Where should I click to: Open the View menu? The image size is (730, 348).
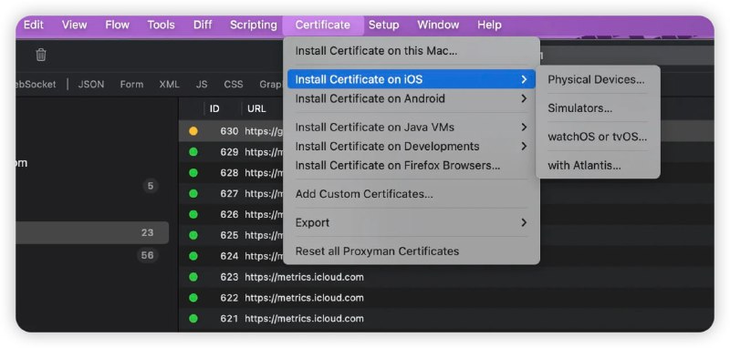[75, 26]
